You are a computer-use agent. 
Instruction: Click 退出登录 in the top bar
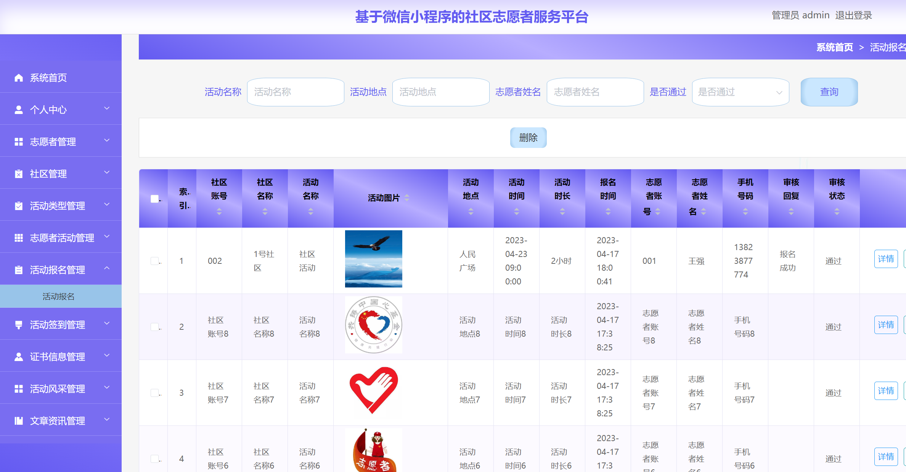[853, 15]
